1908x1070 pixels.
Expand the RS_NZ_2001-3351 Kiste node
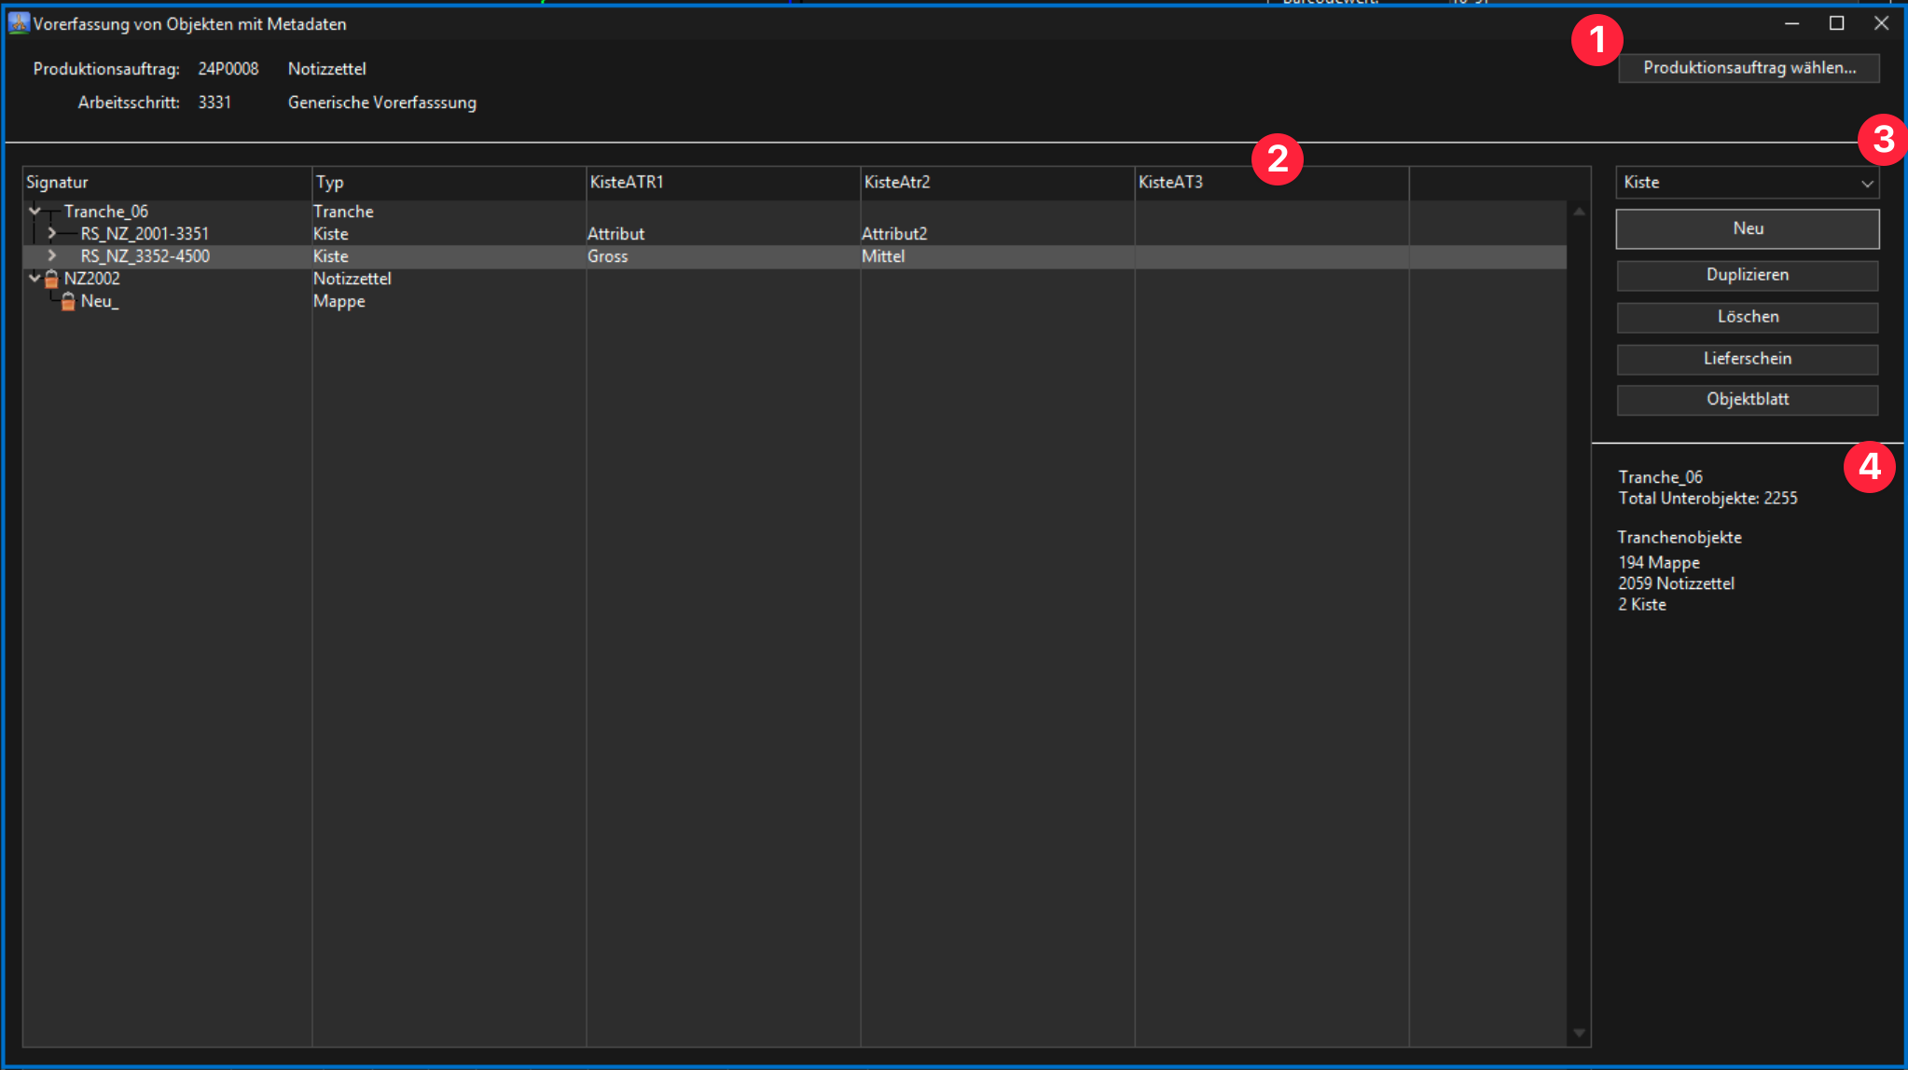[x=52, y=234]
